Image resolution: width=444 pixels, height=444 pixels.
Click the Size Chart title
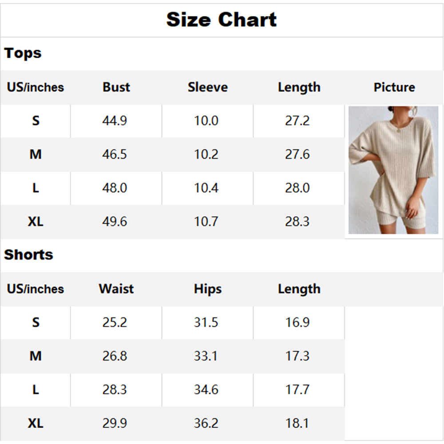(222, 20)
